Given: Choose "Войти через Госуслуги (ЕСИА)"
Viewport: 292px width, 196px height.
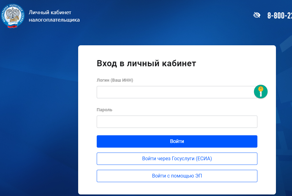Looking at the screenshot, I should (x=177, y=159).
